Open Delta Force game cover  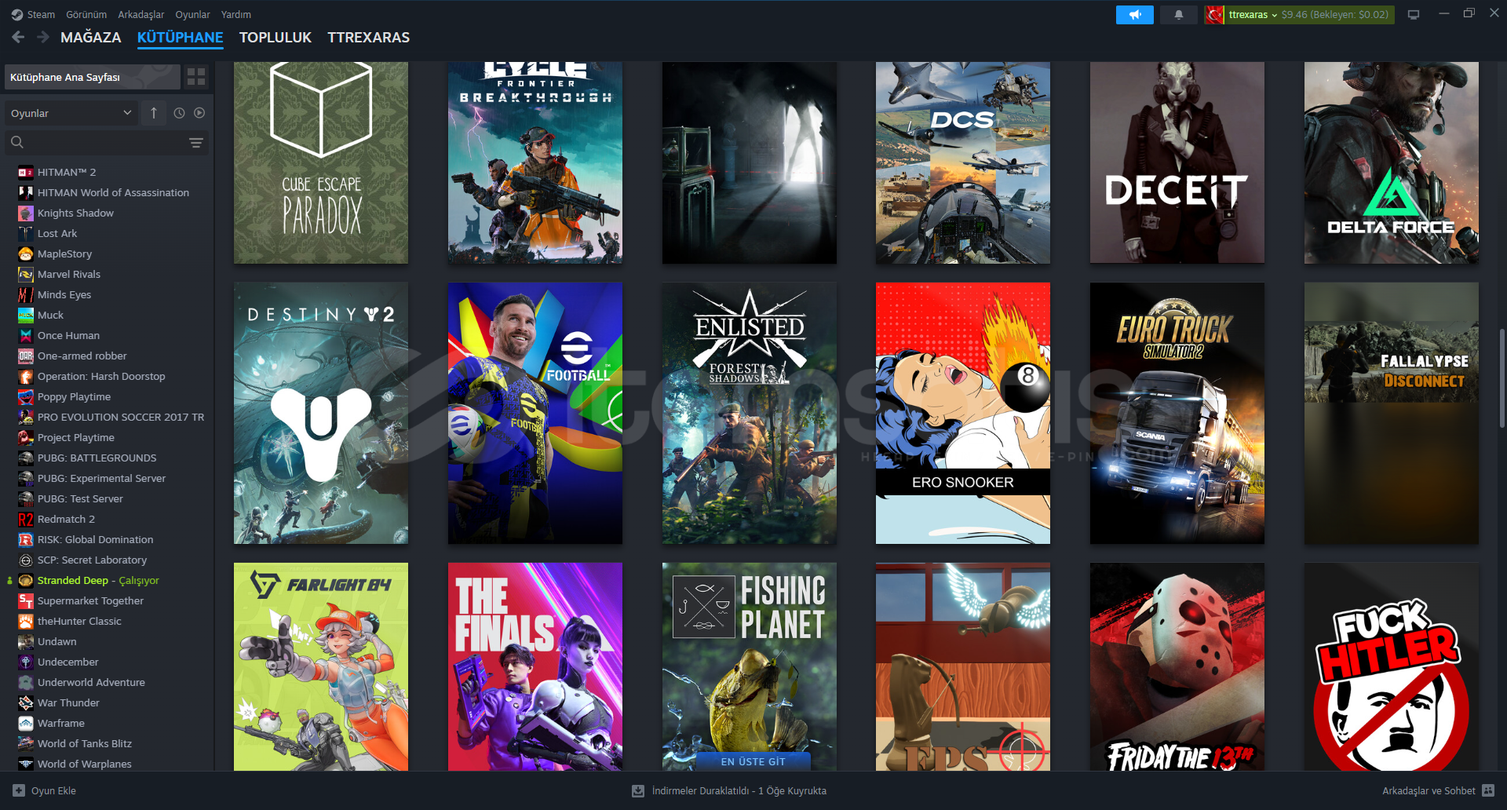(x=1392, y=162)
